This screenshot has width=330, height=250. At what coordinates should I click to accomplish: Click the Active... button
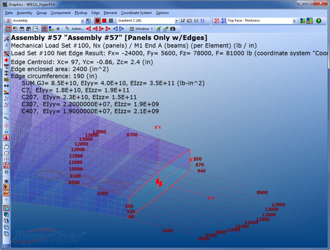click(x=74, y=29)
